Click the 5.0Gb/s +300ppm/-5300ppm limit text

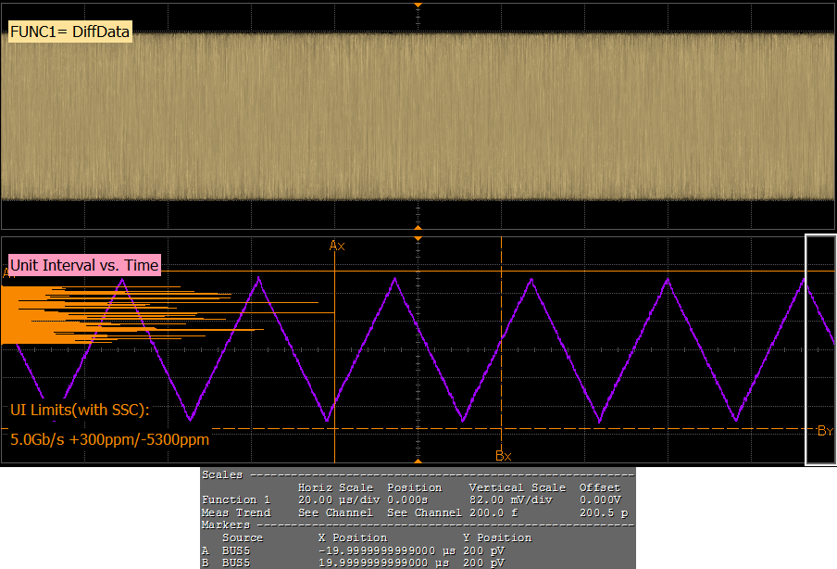(x=110, y=439)
